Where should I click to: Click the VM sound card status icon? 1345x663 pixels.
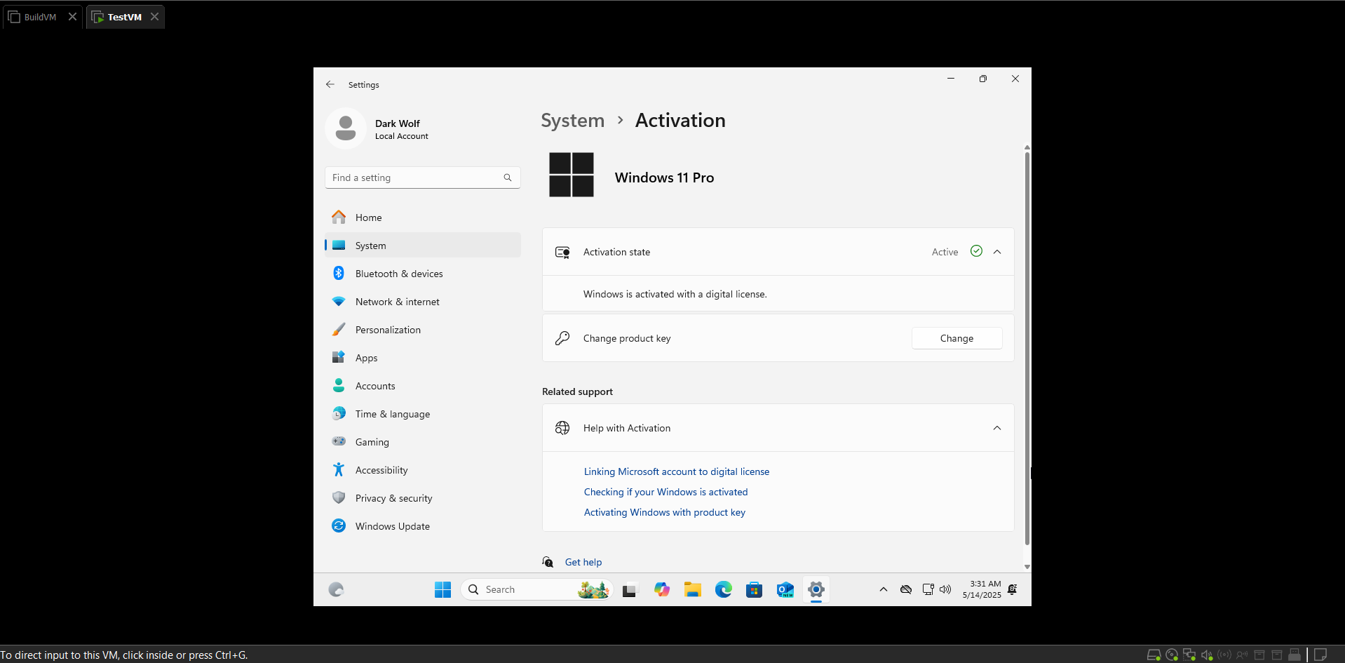(1207, 655)
